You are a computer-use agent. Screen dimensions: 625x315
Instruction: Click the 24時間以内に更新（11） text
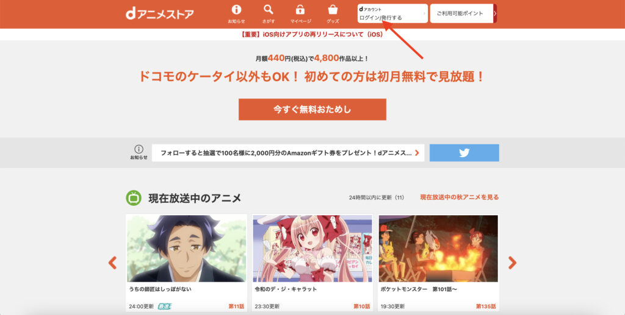[376, 197]
